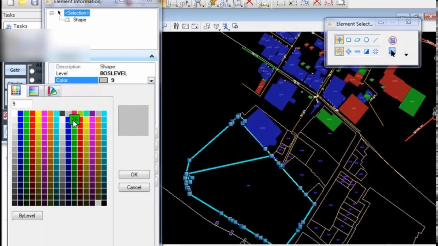Choose the Line selection method icon
The width and height of the screenshot is (438, 246).
[x=375, y=40]
